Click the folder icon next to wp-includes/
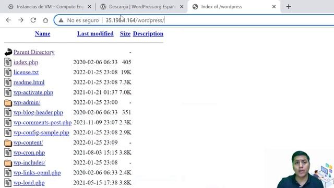This screenshot has width=334, height=188. pyautogui.click(x=8, y=163)
